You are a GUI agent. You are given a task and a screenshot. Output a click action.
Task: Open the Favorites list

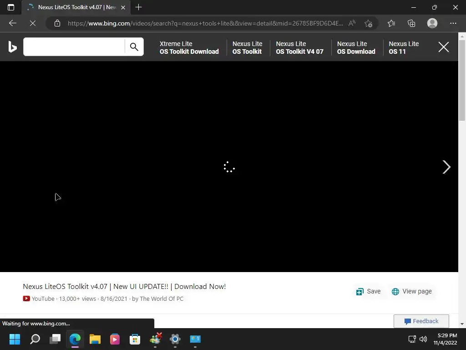(x=391, y=23)
